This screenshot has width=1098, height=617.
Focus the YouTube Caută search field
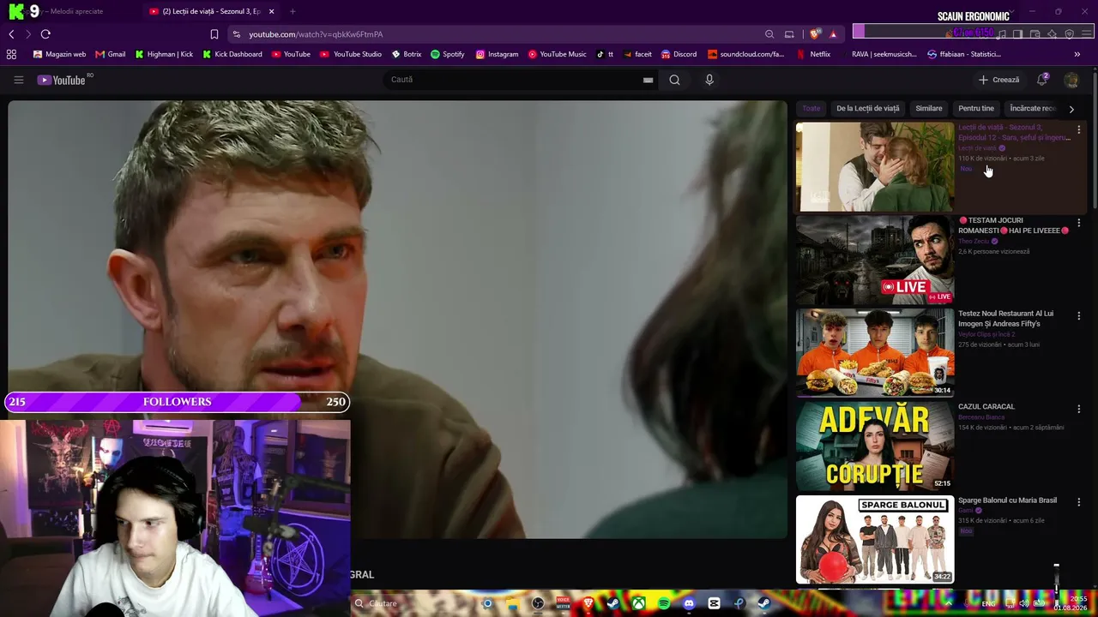[x=515, y=80]
